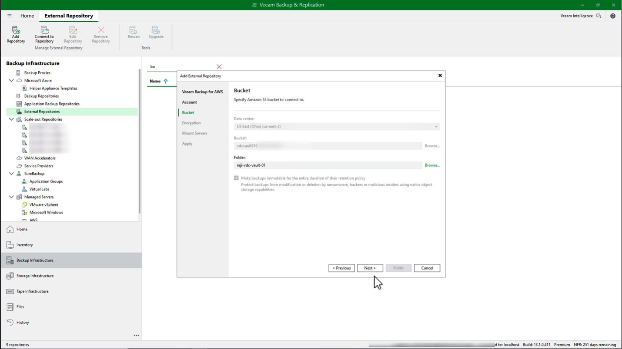Go to Veeam Backup for AWS step
Viewport: 622px width, 349px height.
click(x=202, y=92)
